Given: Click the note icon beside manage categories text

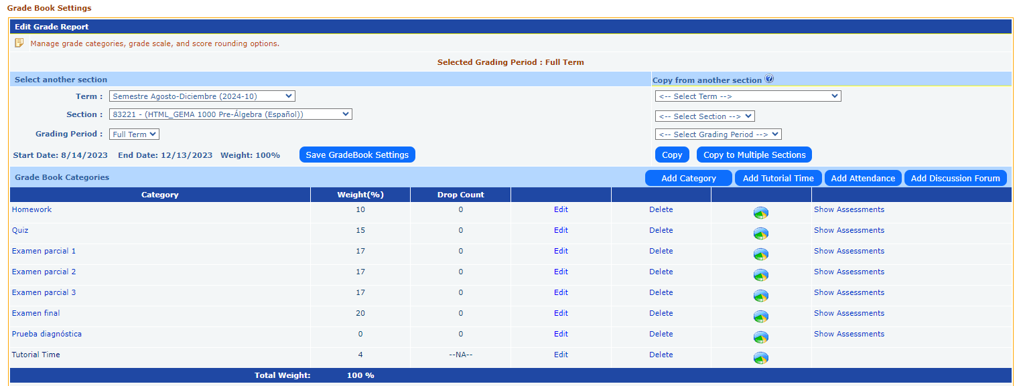Looking at the screenshot, I should 19,43.
